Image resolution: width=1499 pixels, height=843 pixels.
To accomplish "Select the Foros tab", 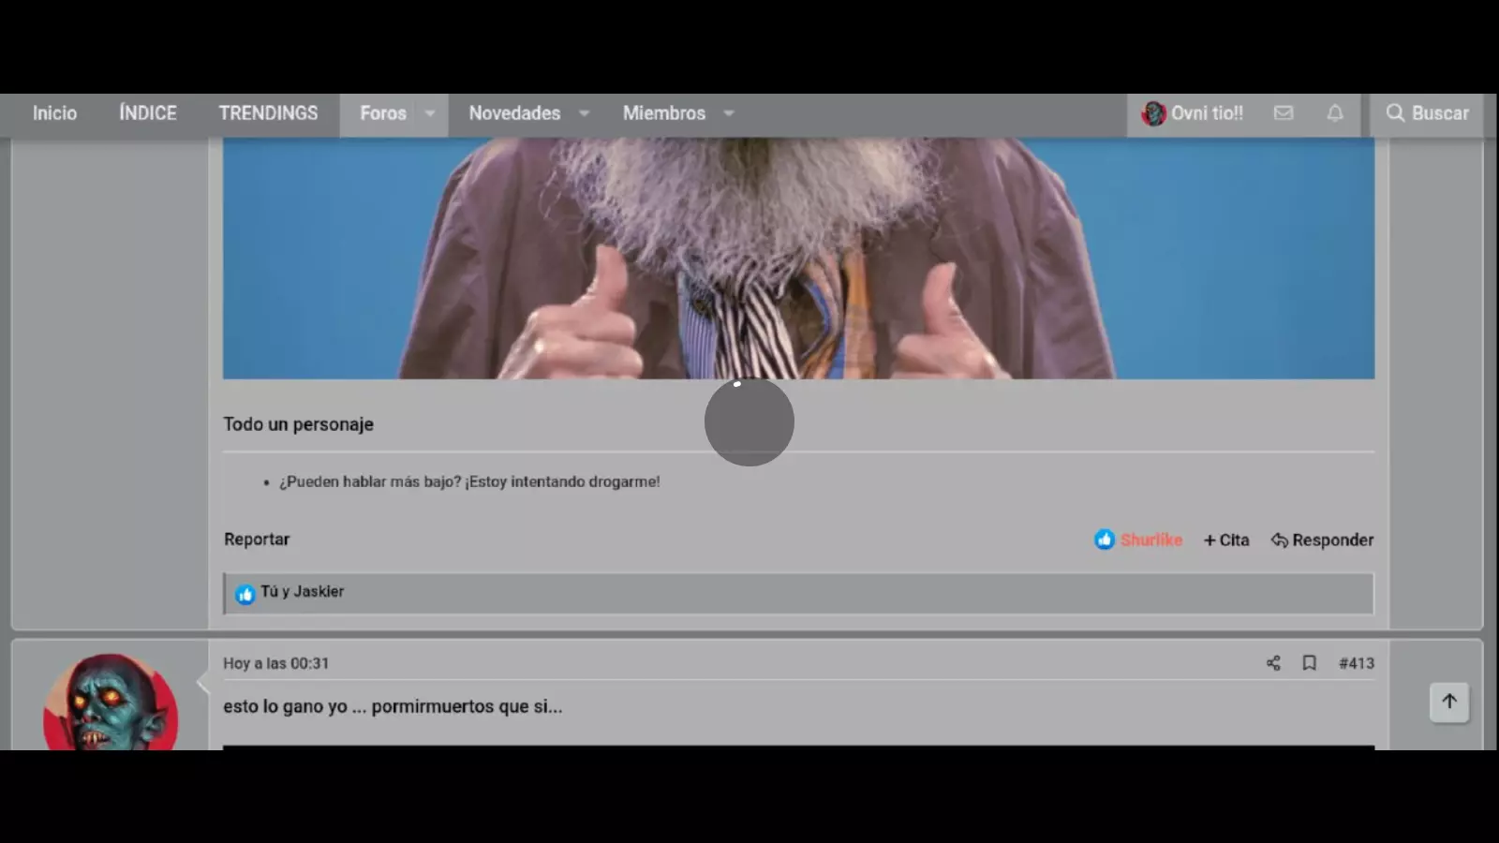I will point(383,113).
